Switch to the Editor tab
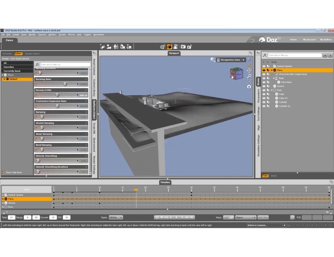Image resolution: width=334 pixels, height=257 pixels. 18,53
